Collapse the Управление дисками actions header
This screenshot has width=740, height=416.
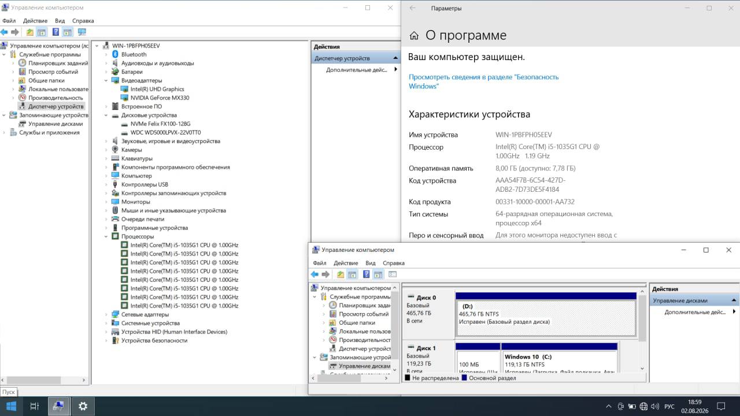(x=735, y=300)
